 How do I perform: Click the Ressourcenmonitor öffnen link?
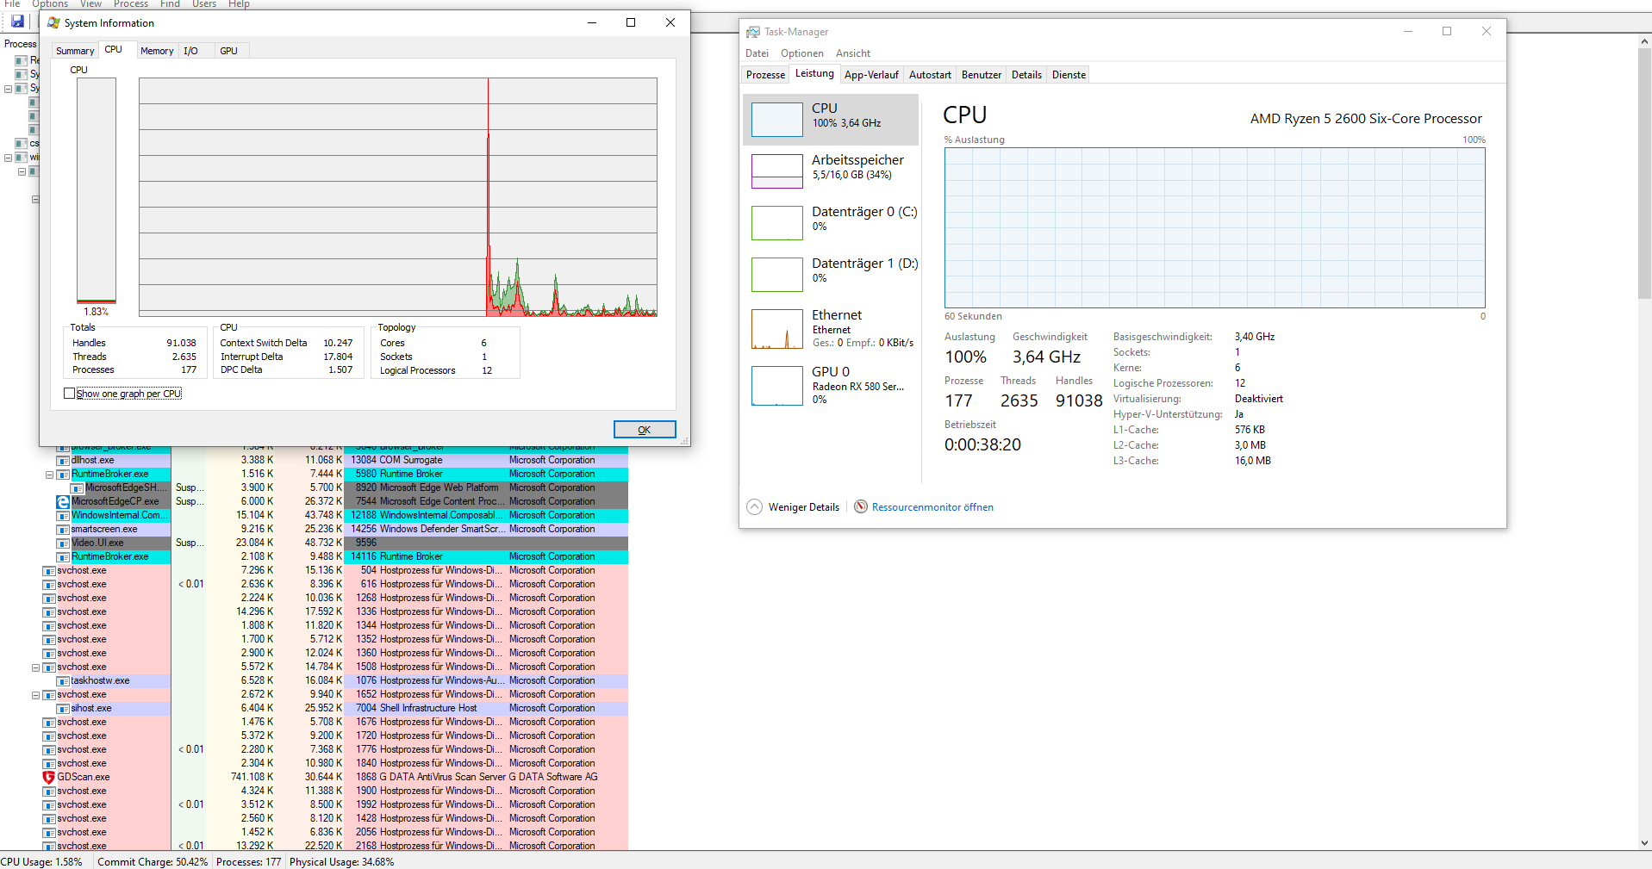(x=932, y=507)
